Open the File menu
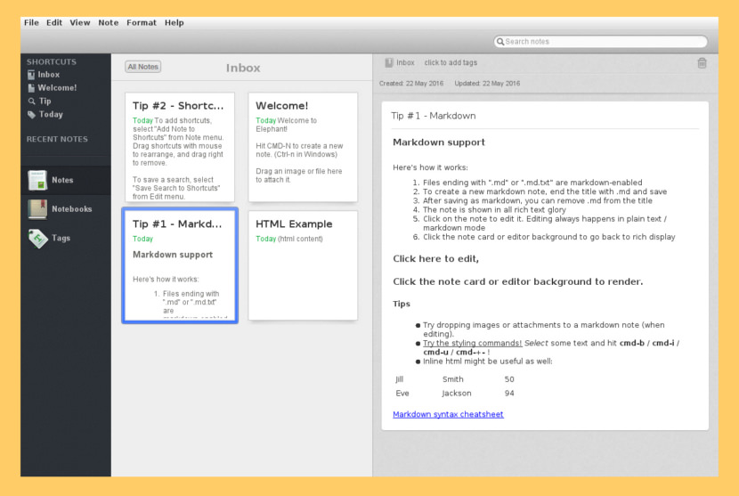Screen dimensions: 739x496 pos(31,22)
